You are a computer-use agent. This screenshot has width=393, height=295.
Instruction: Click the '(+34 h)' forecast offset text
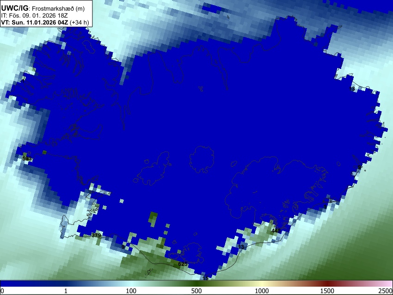click(x=79, y=22)
